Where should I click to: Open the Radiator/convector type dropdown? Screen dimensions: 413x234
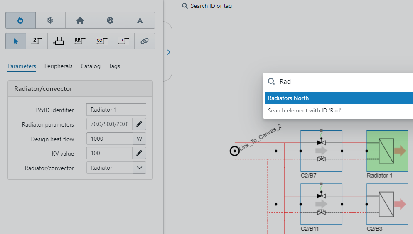[x=139, y=168]
